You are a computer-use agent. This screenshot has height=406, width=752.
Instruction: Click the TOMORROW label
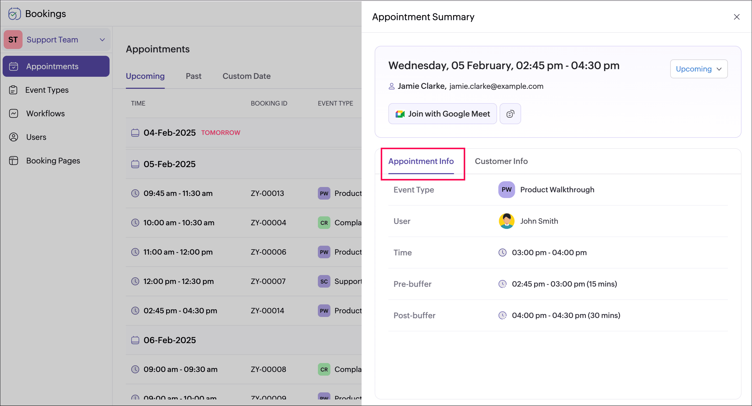[x=221, y=133]
